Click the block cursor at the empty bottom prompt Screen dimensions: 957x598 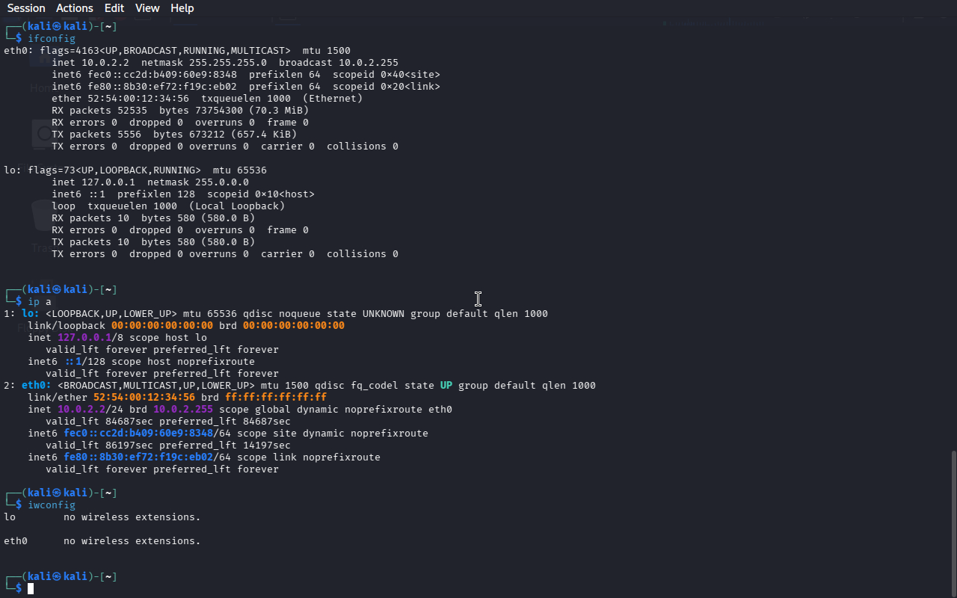(x=31, y=589)
